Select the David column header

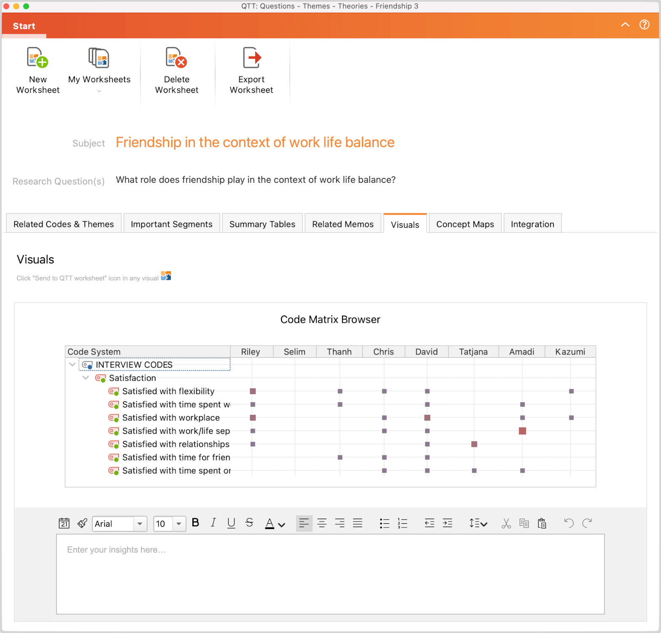click(x=427, y=352)
